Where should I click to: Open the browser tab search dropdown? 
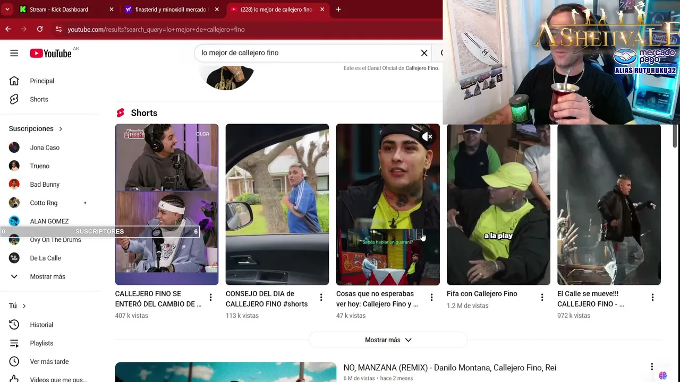(x=7, y=10)
